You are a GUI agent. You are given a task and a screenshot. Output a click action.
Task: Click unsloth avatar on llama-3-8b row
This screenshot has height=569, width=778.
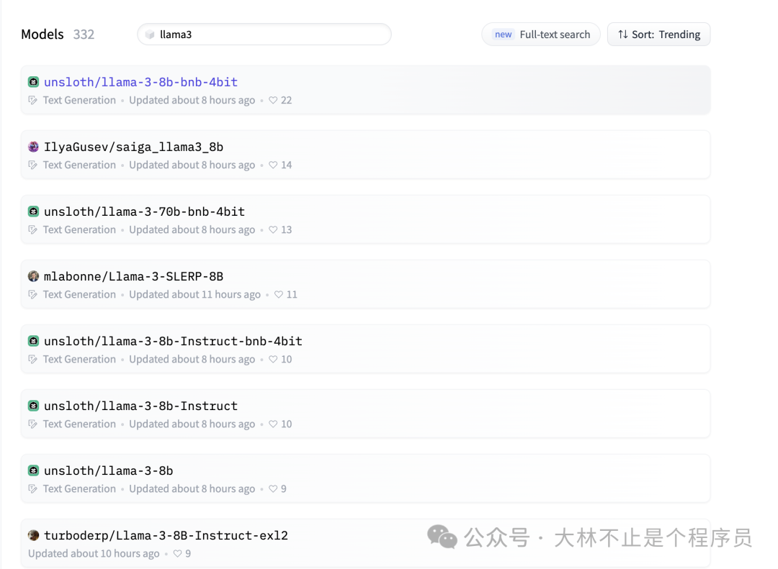point(33,470)
